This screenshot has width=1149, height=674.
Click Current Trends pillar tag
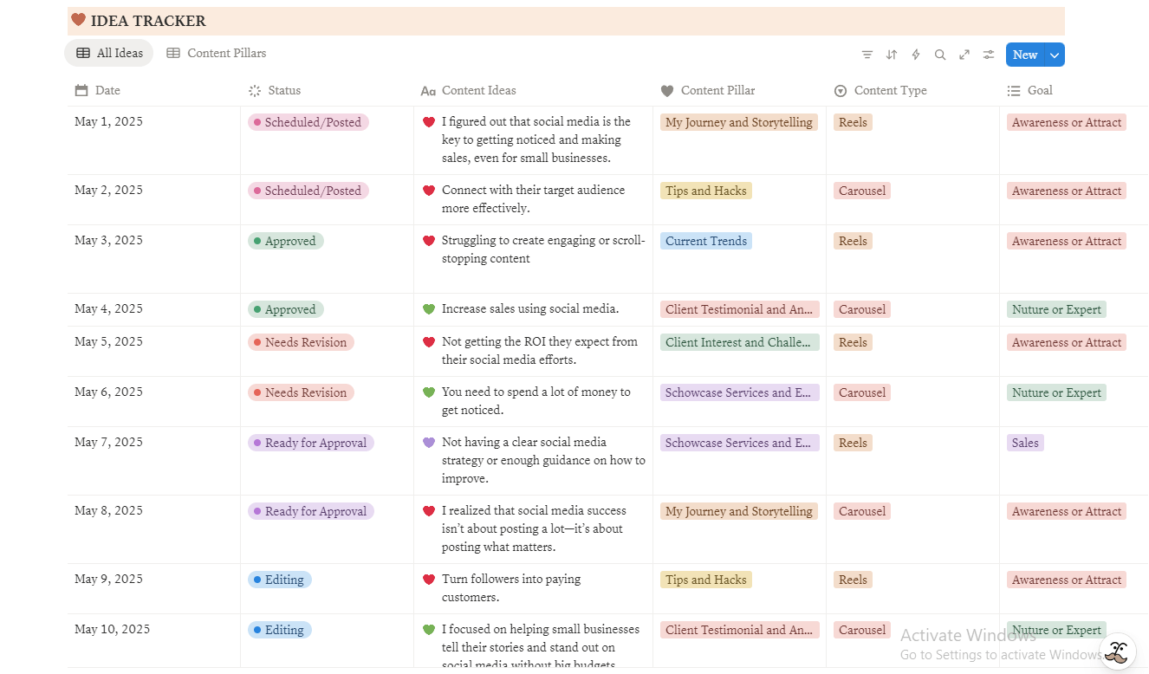pyautogui.click(x=705, y=241)
